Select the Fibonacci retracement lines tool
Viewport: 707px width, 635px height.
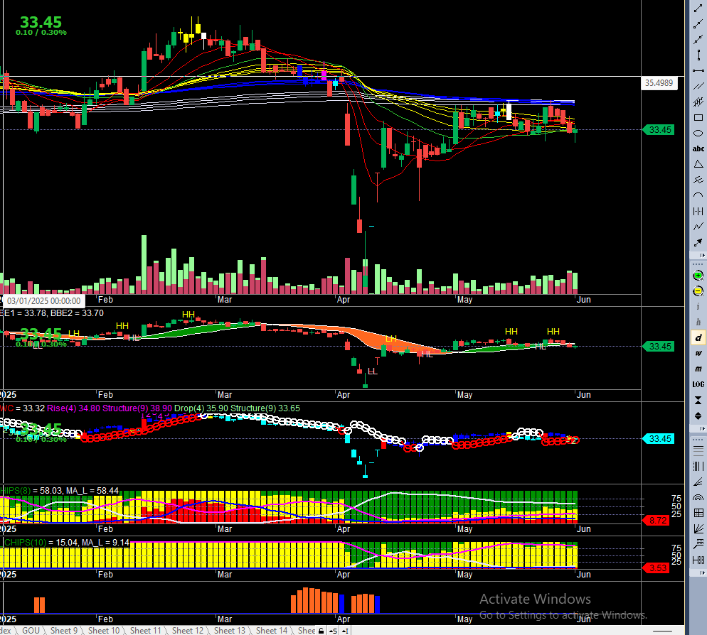click(698, 450)
